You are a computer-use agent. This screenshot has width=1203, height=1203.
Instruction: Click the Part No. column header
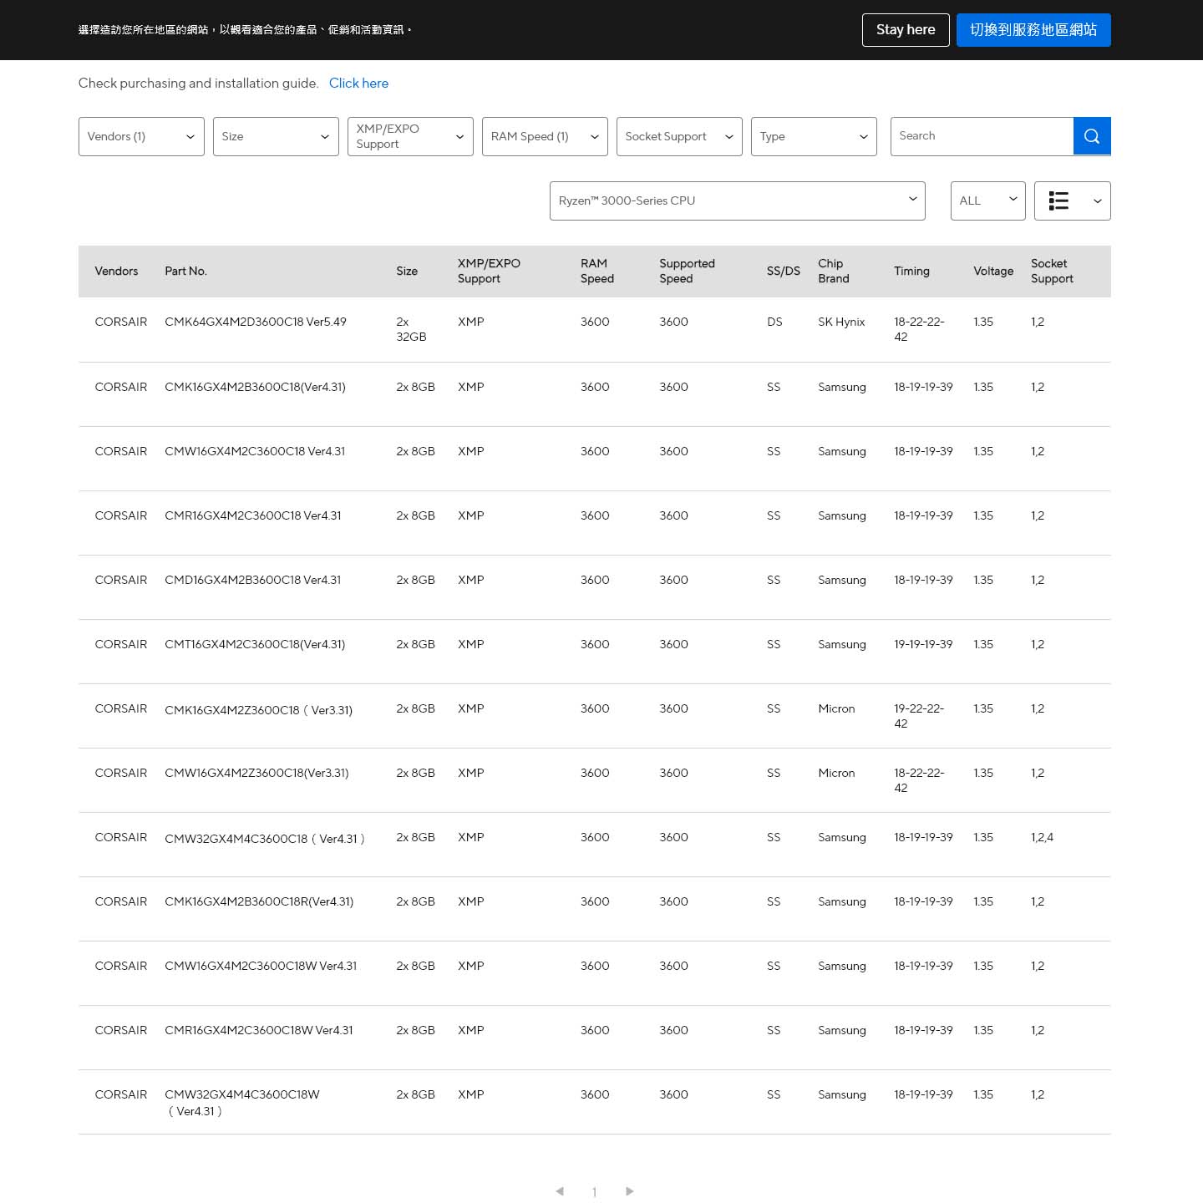185,272
